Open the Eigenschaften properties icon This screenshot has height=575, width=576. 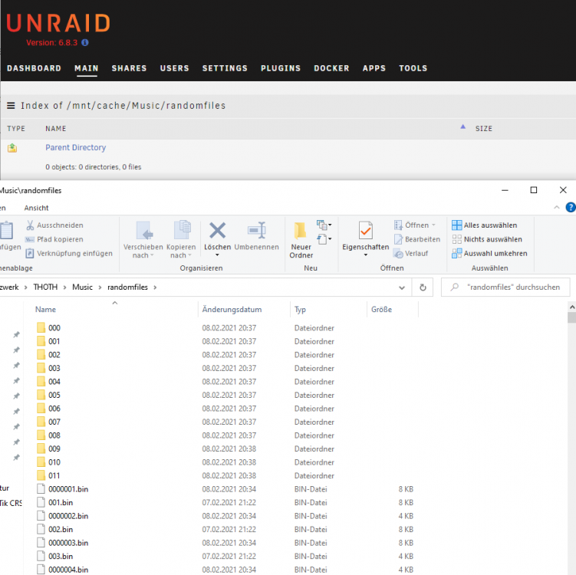[366, 230]
